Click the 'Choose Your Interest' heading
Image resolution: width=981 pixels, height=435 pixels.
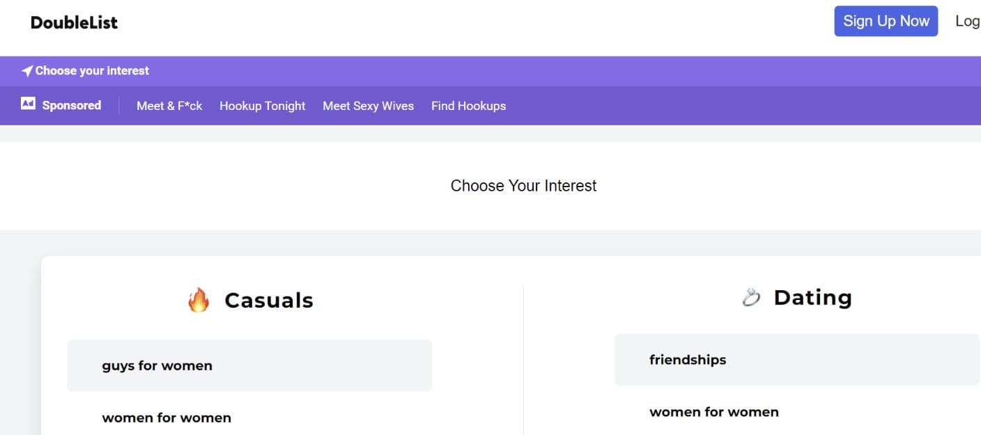click(523, 185)
